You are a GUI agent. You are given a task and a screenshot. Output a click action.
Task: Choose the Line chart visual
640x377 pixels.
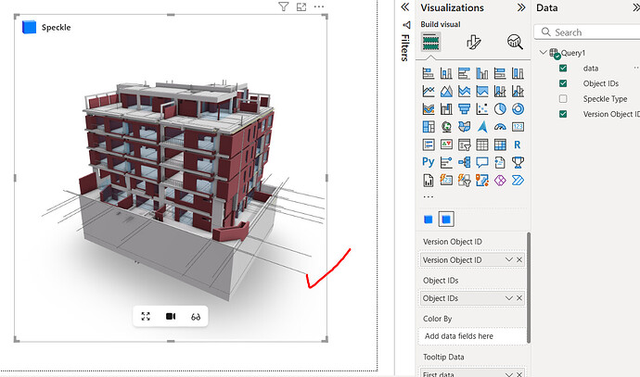click(429, 91)
